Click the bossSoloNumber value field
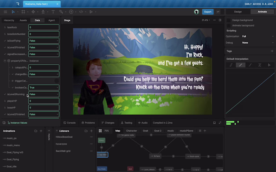276x172 pixels. [44, 34]
